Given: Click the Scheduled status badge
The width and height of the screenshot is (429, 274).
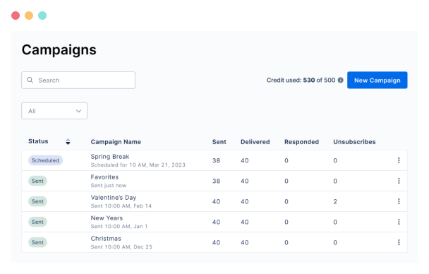Looking at the screenshot, I should [45, 160].
